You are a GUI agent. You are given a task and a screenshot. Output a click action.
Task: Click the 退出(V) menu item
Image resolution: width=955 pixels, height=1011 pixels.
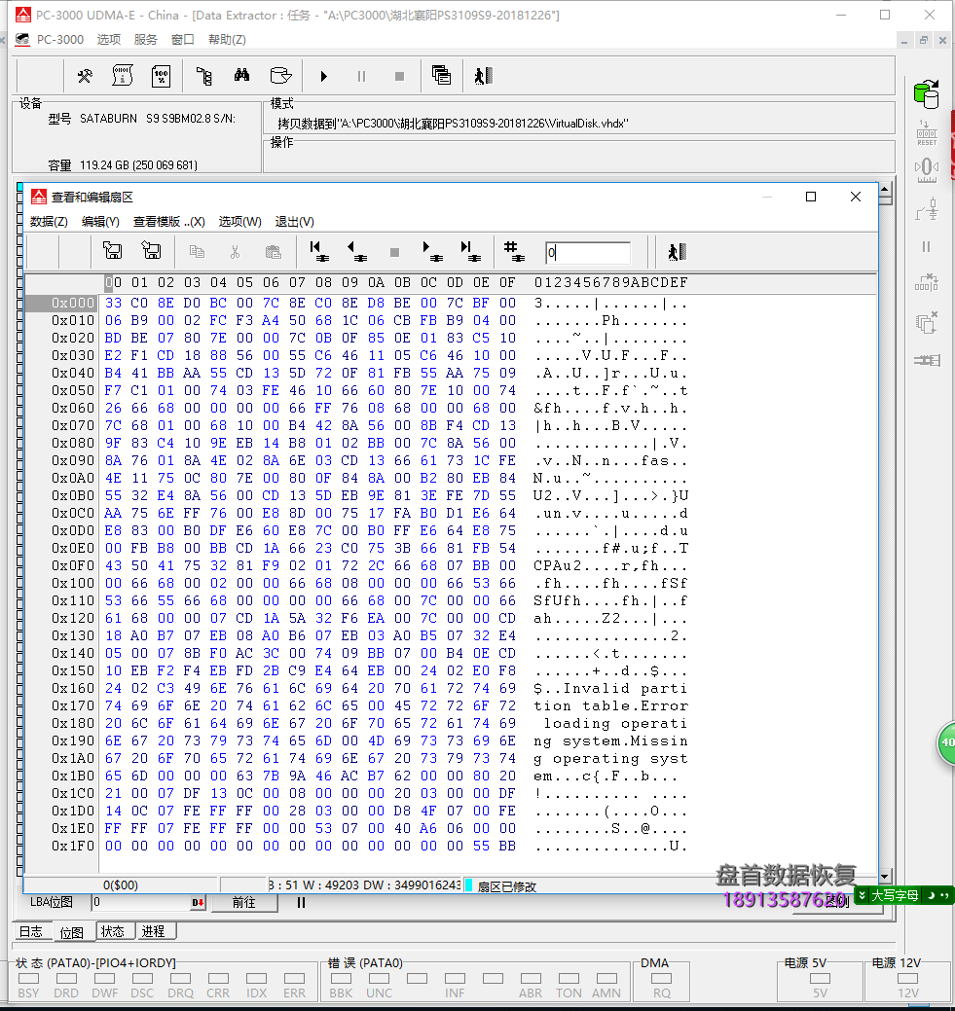click(295, 221)
